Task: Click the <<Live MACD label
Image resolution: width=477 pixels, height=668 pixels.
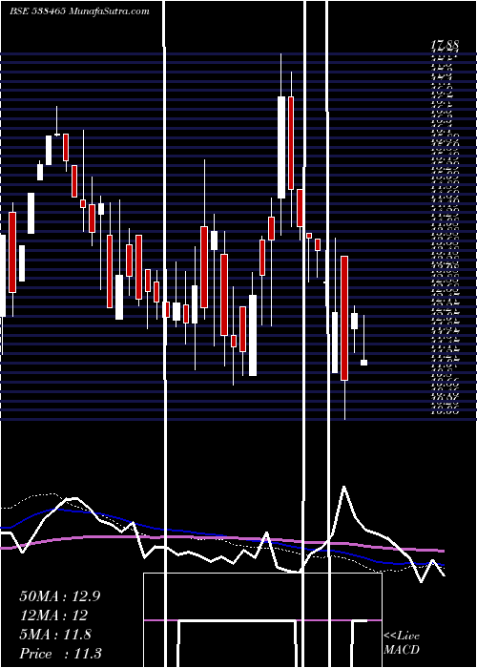Action: 402,643
